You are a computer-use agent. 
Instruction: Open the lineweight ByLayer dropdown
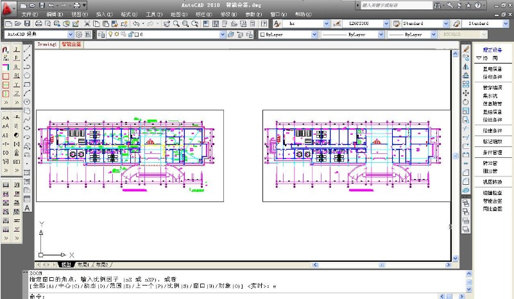[433, 34]
